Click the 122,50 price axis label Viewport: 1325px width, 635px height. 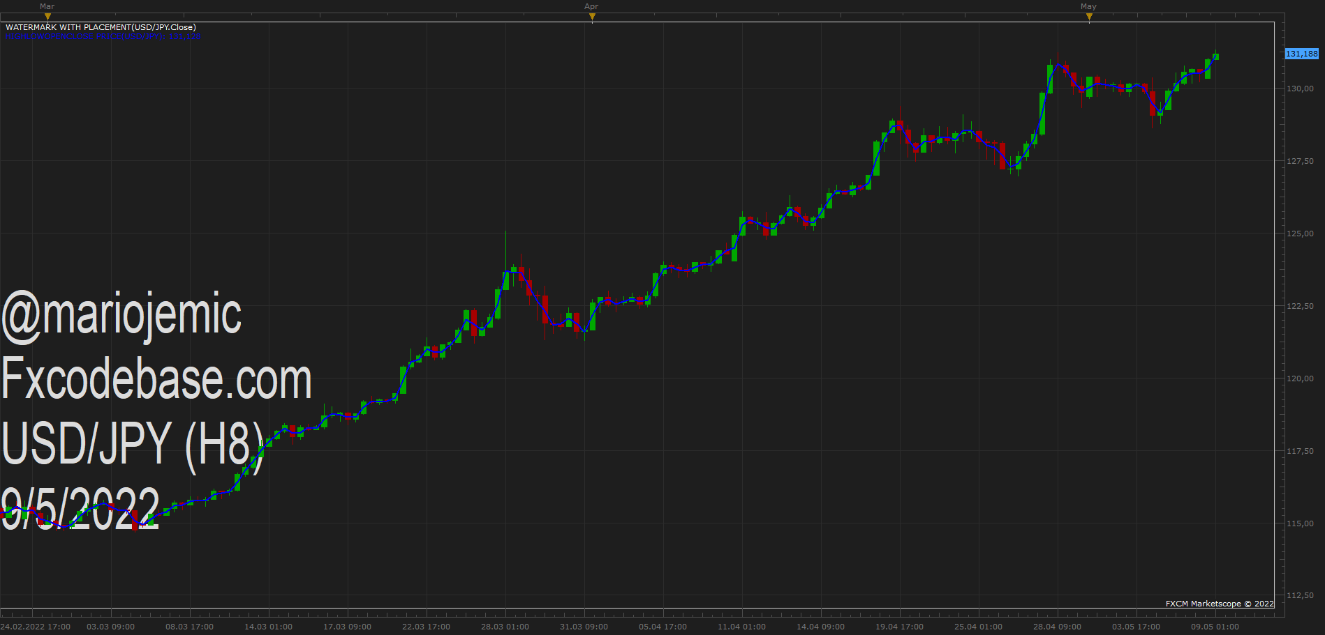(1300, 306)
